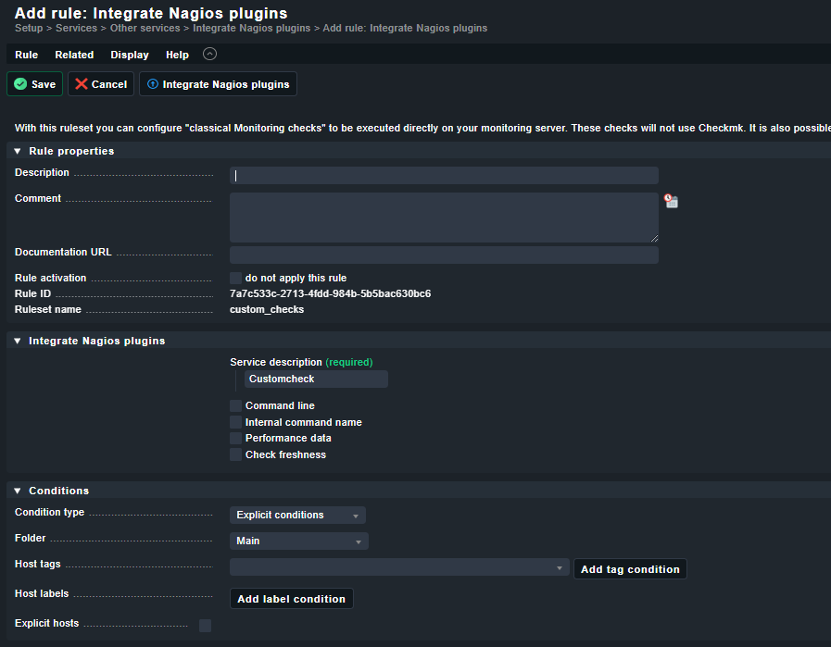Screen dimensions: 831x647
Task: Insert timestamp via the icon beside Comment box
Action: pos(671,201)
